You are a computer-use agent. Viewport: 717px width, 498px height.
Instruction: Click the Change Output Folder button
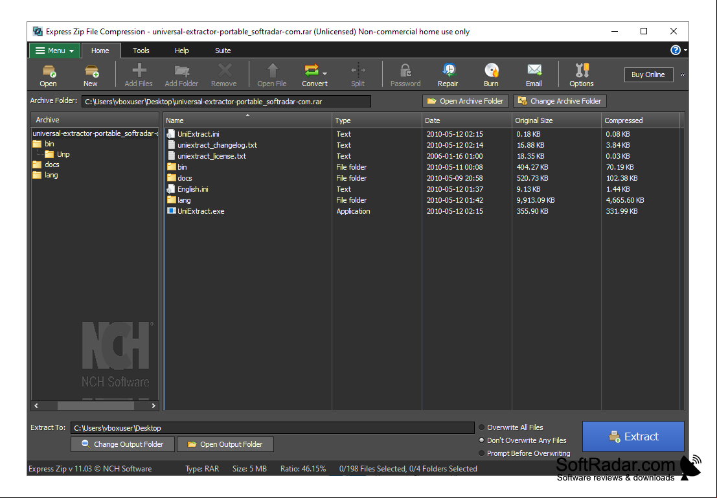[122, 444]
